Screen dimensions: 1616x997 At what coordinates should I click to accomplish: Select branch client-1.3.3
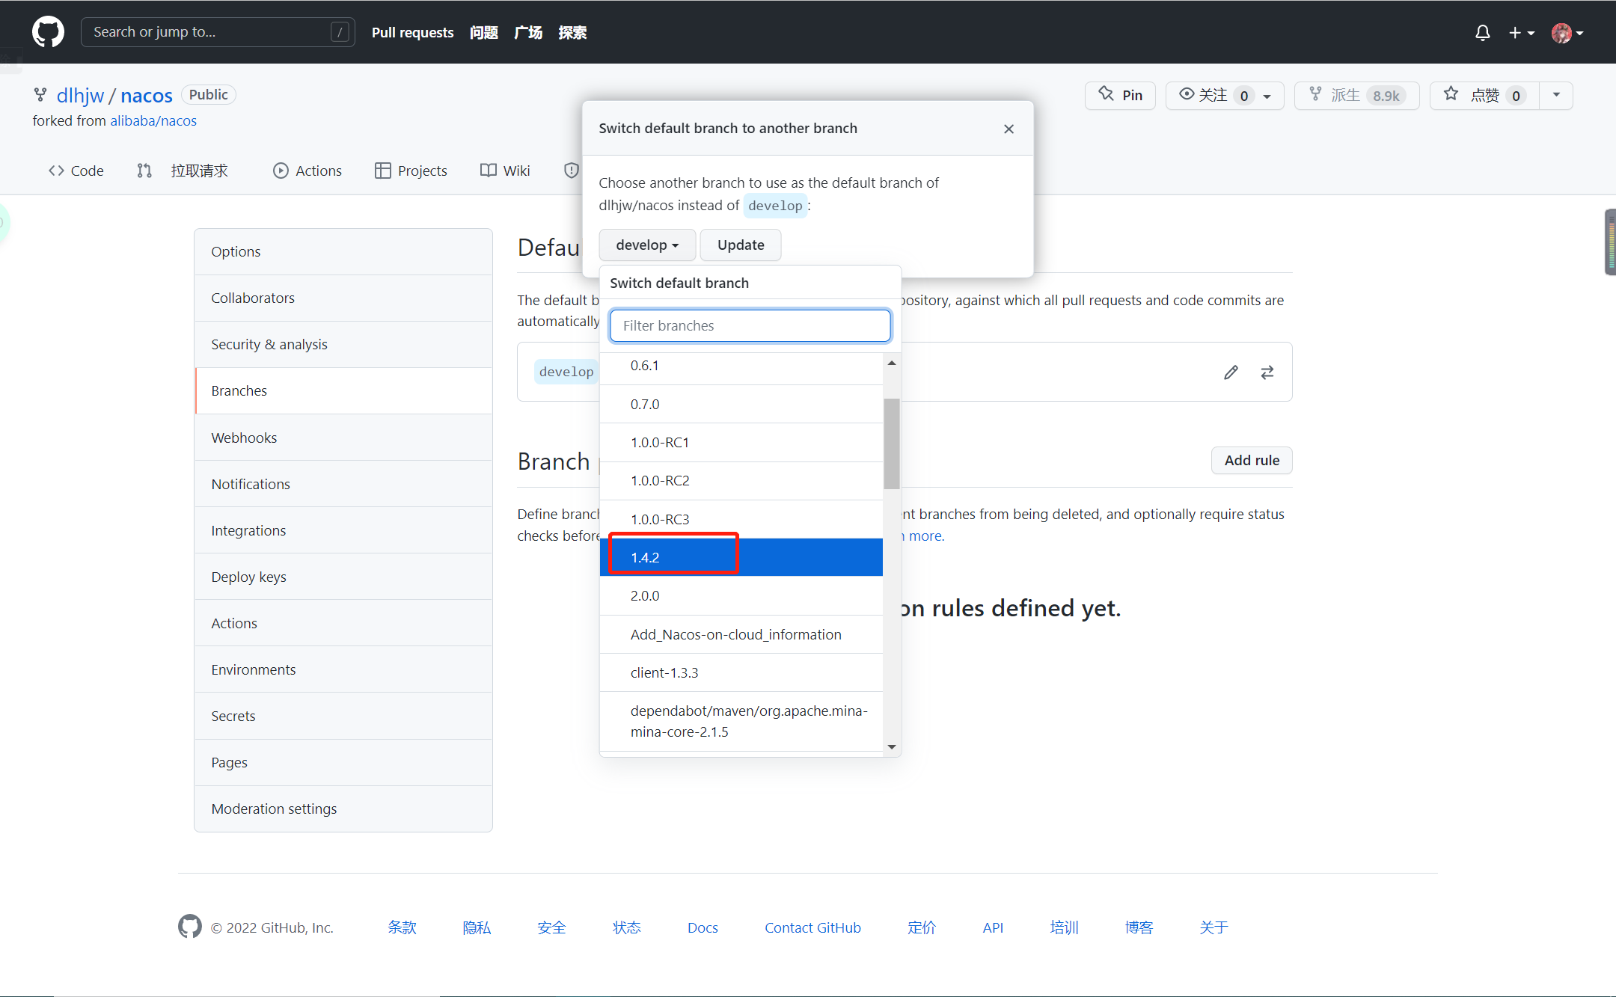point(741,672)
